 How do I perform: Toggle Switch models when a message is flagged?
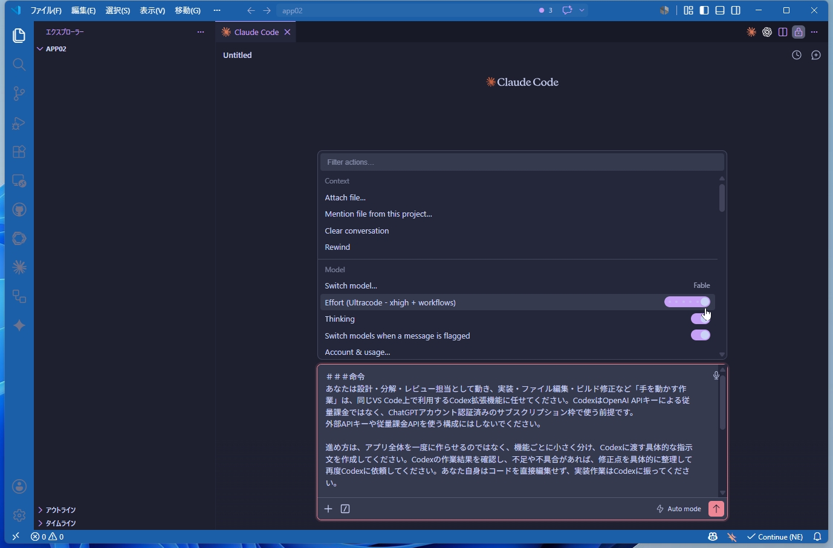[x=701, y=335]
